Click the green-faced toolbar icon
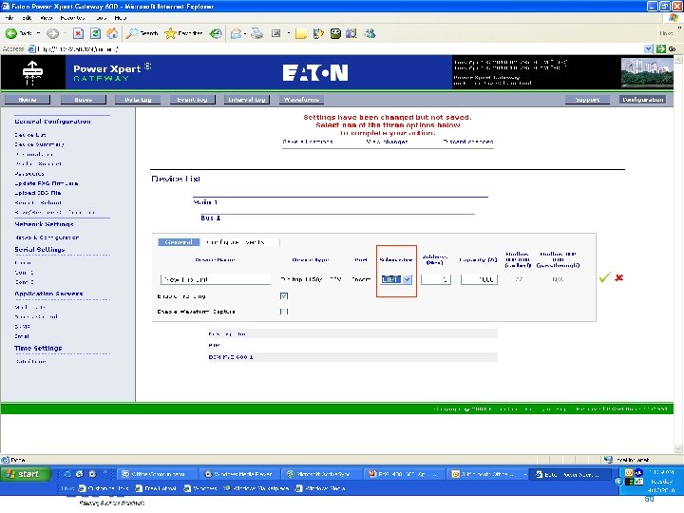Viewport: 684px width, 513px height. [335, 33]
